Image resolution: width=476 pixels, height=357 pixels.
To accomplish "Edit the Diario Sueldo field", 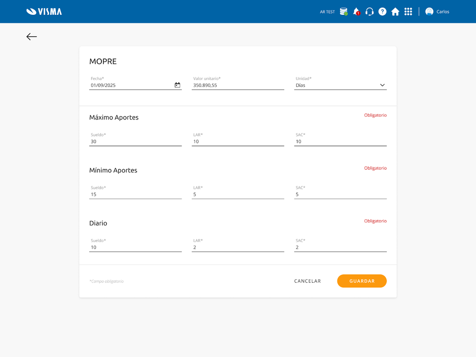I will [135, 247].
